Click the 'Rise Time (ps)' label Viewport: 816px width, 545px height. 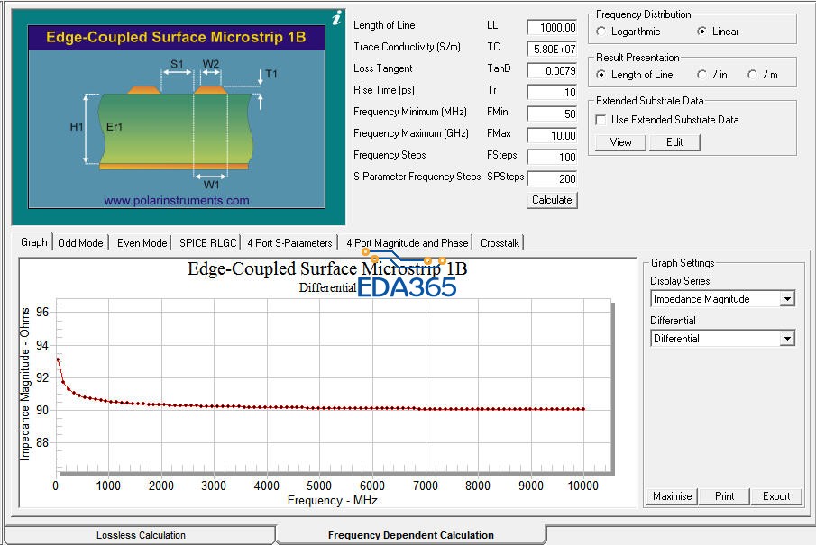tap(384, 90)
